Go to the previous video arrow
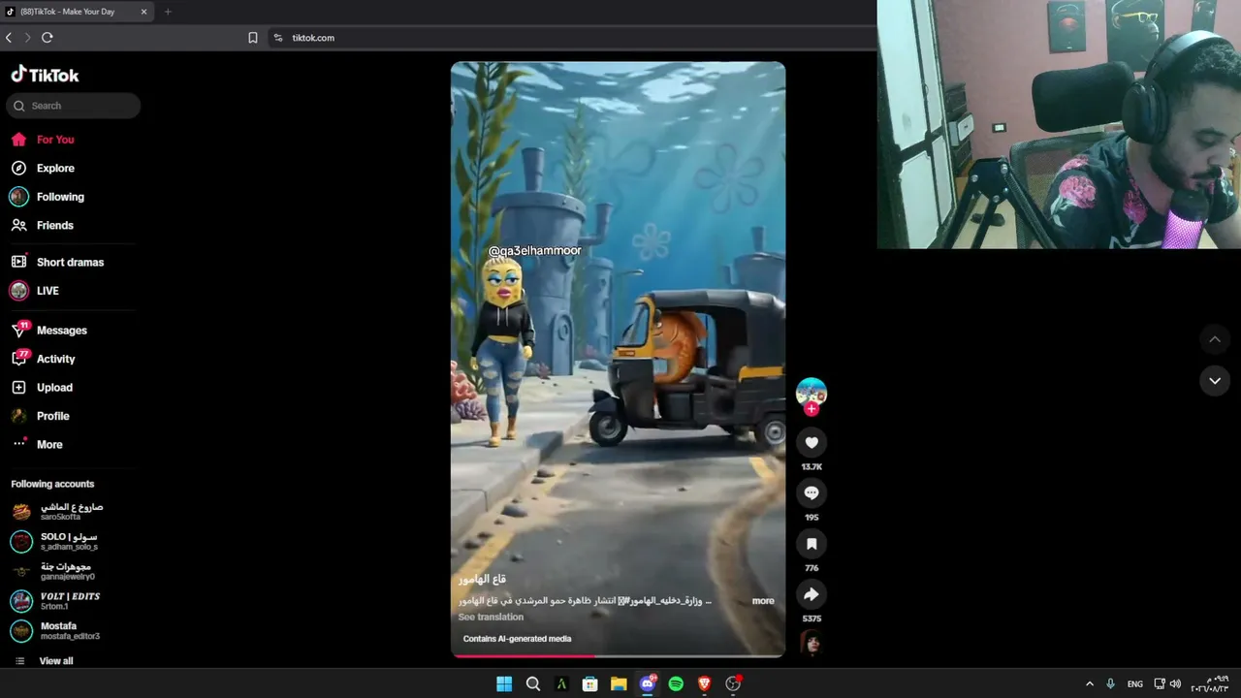The width and height of the screenshot is (1241, 698). (1215, 339)
